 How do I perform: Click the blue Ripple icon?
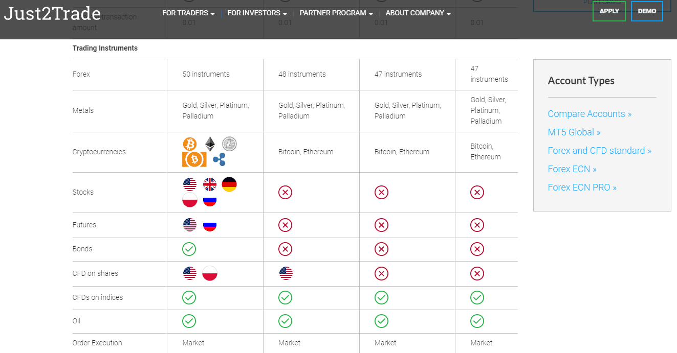coord(219,159)
